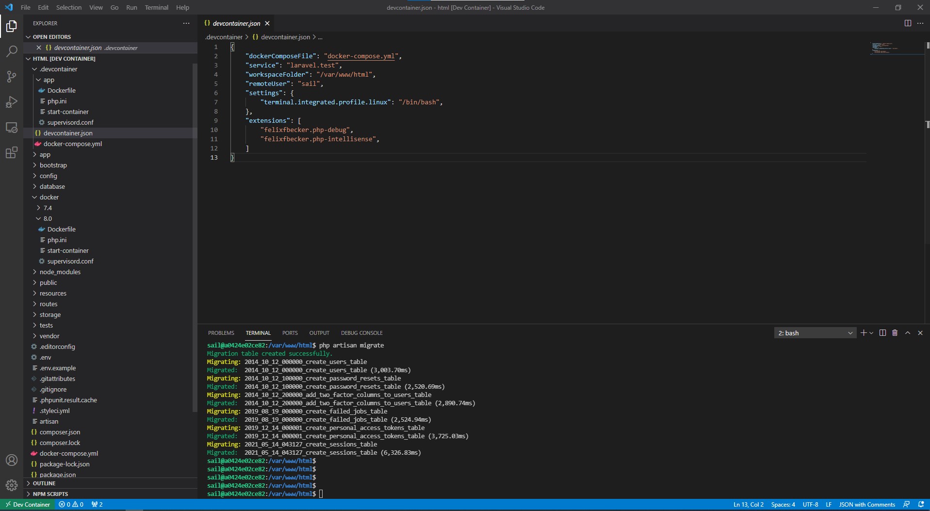Open the Terminal menu
Viewport: 930px width, 511px height.
coord(156,7)
